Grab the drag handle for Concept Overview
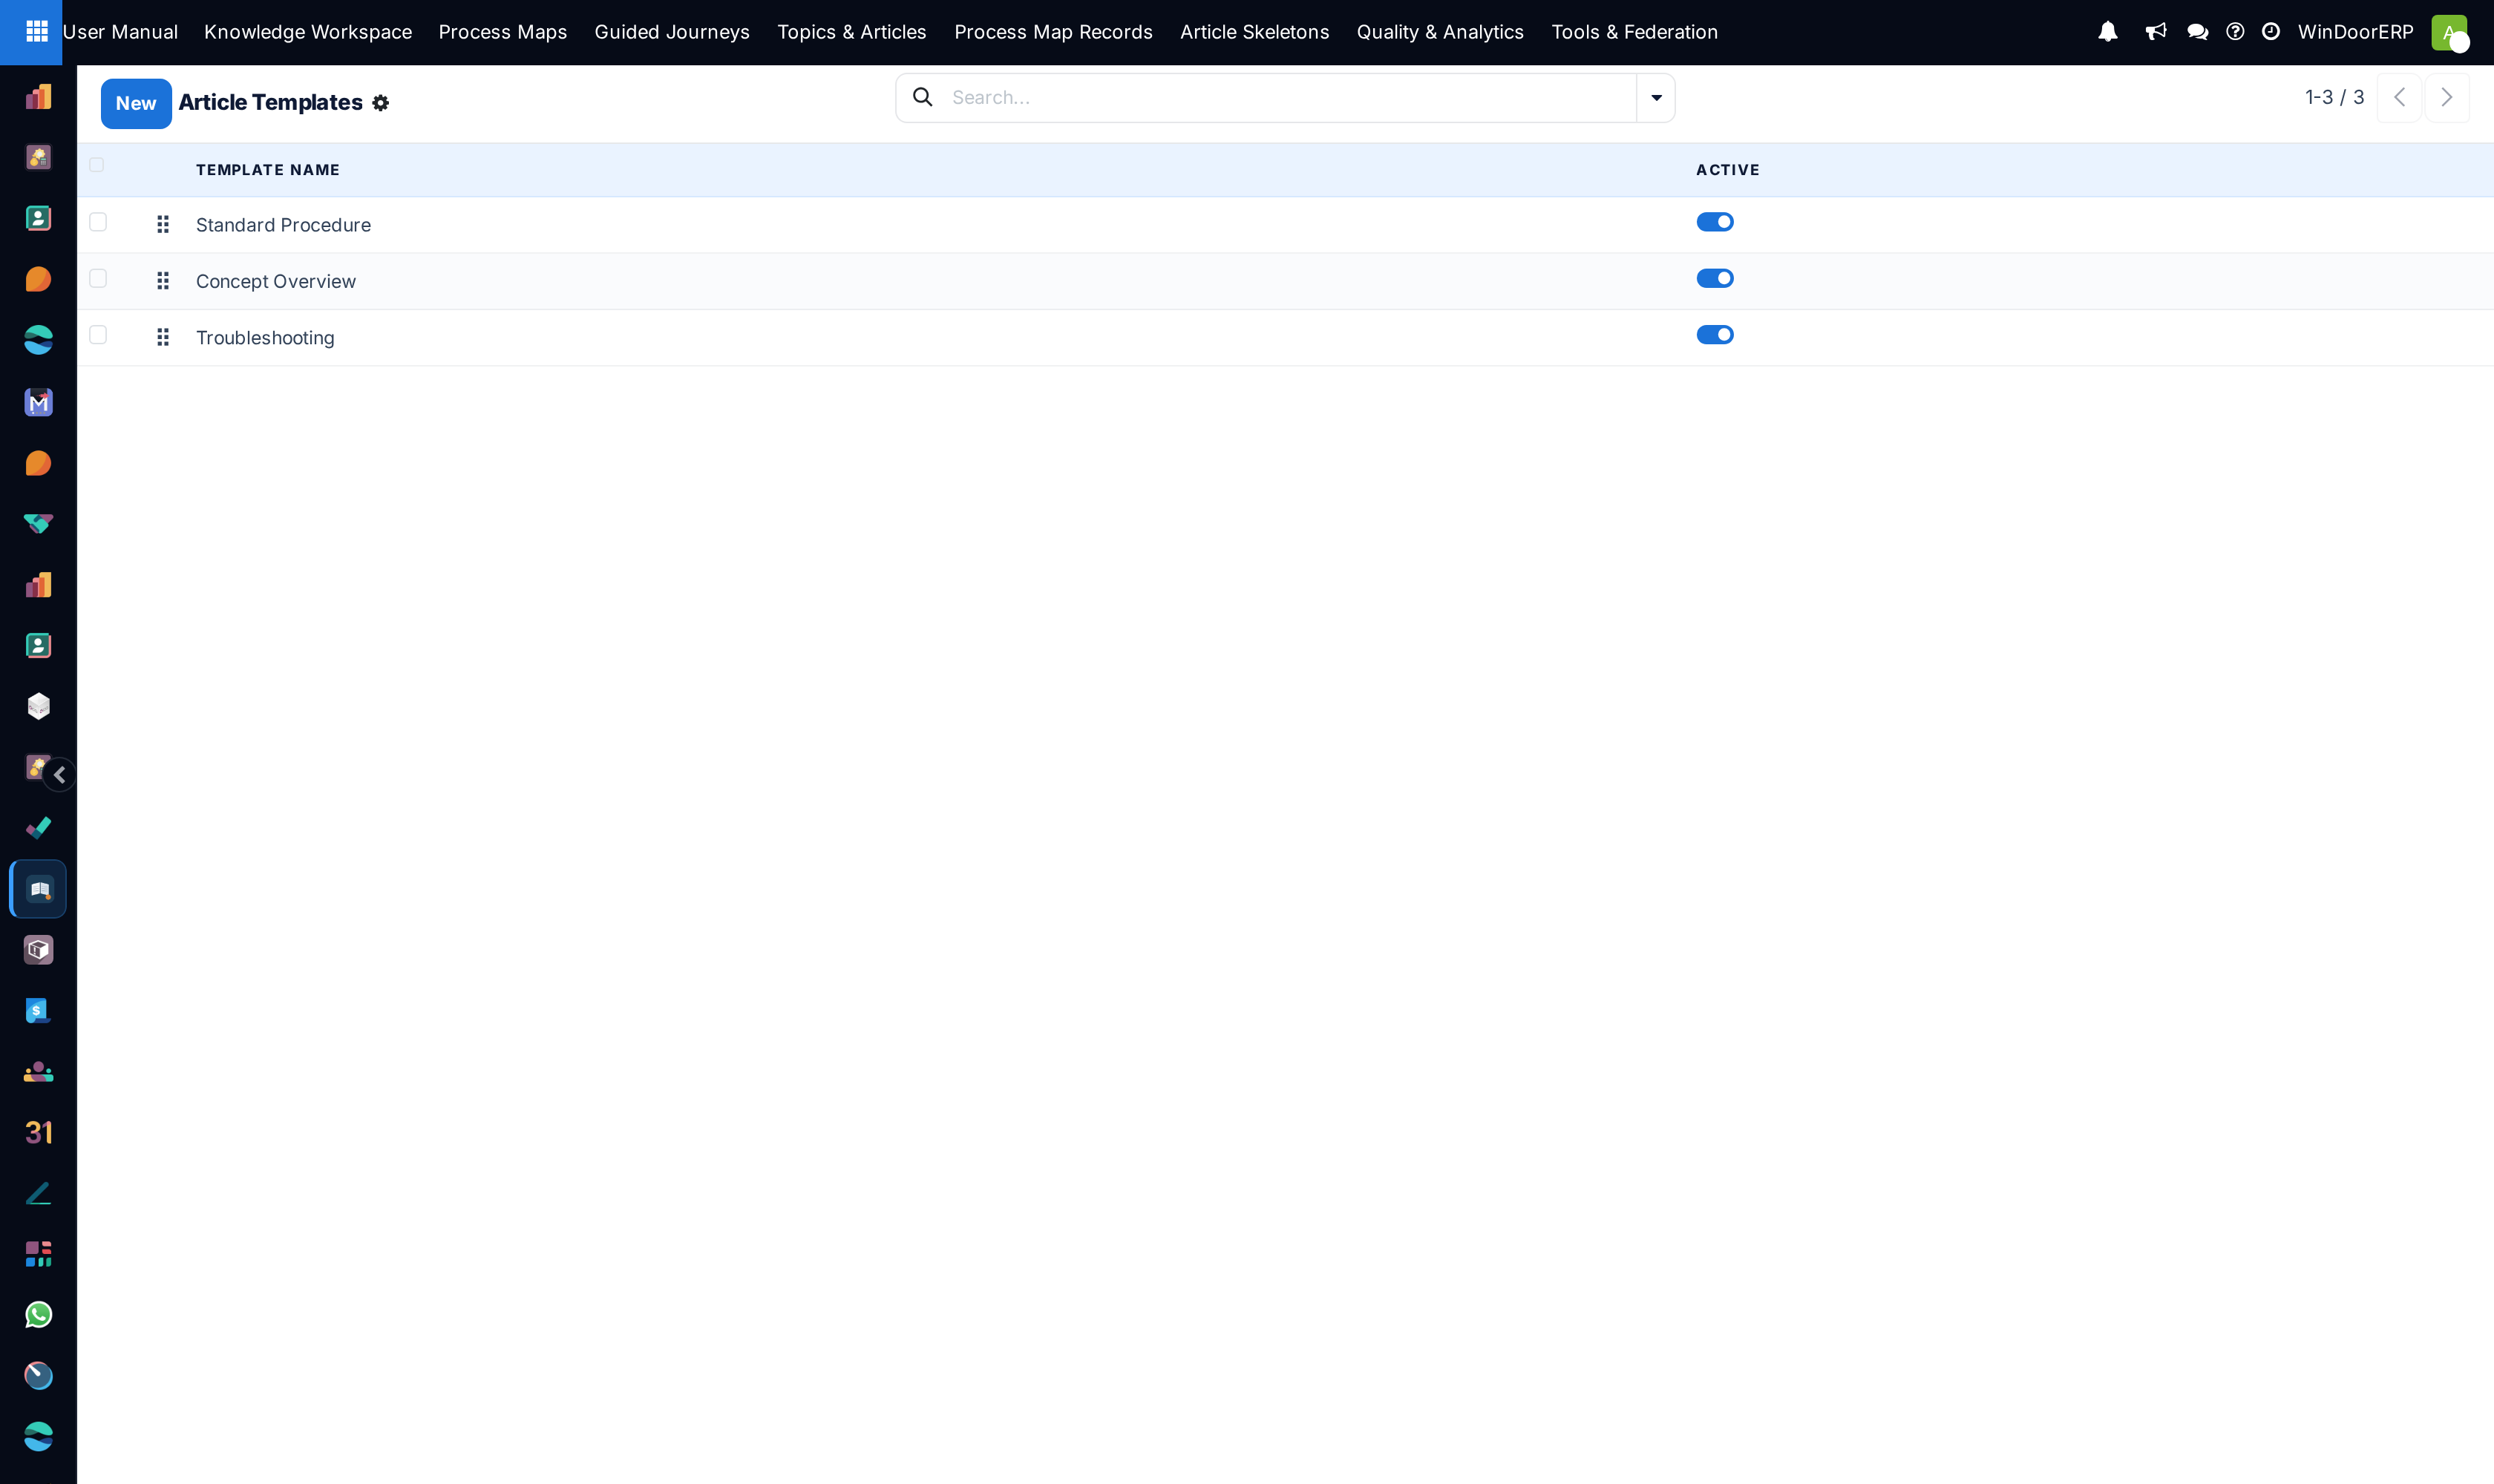 click(x=163, y=281)
